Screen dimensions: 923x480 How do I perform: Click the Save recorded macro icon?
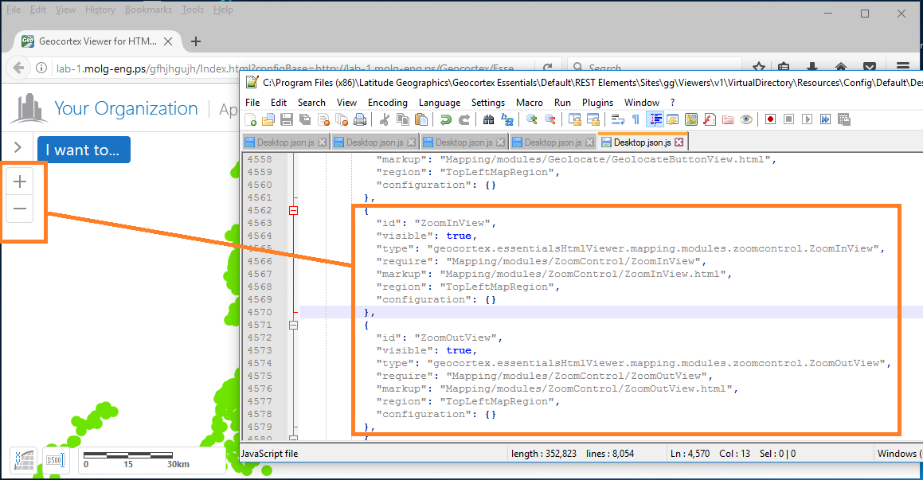click(x=844, y=120)
